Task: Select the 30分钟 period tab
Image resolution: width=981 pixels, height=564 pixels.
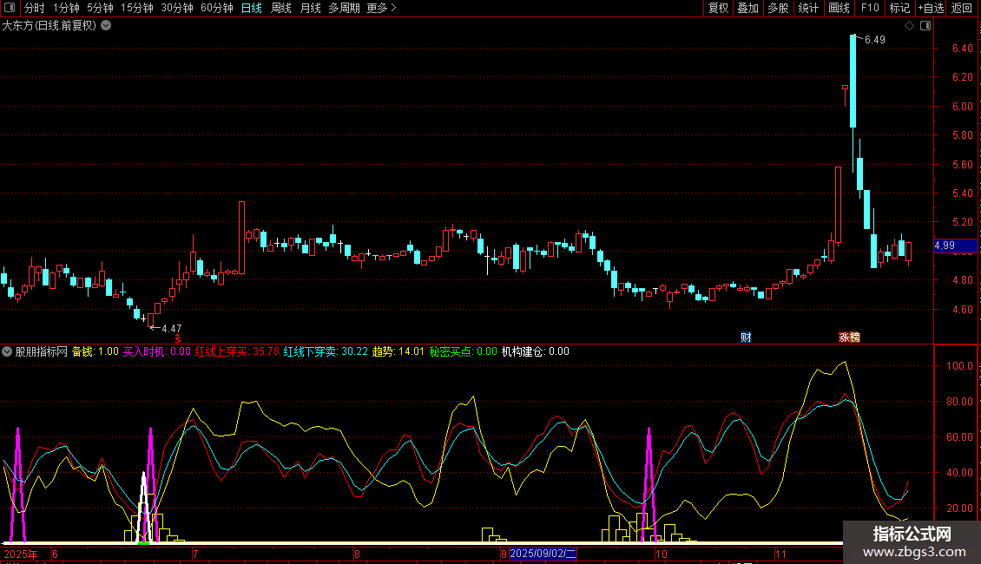Action: tap(177, 8)
